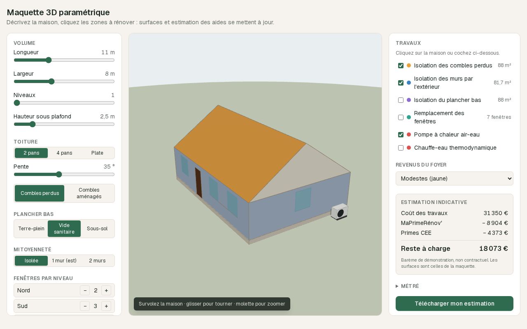The height and width of the screenshot is (329, 527).
Task: Open the Revenus du foyer dropdown
Action: [x=455, y=178]
